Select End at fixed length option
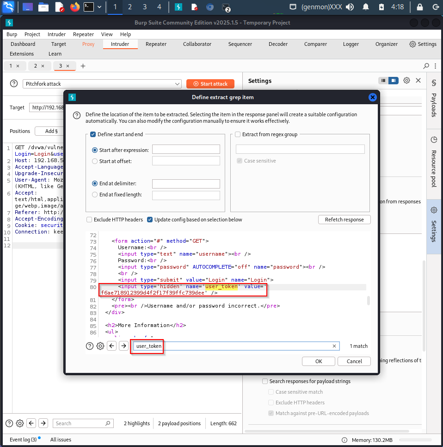This screenshot has height=447, width=443. tap(95, 195)
